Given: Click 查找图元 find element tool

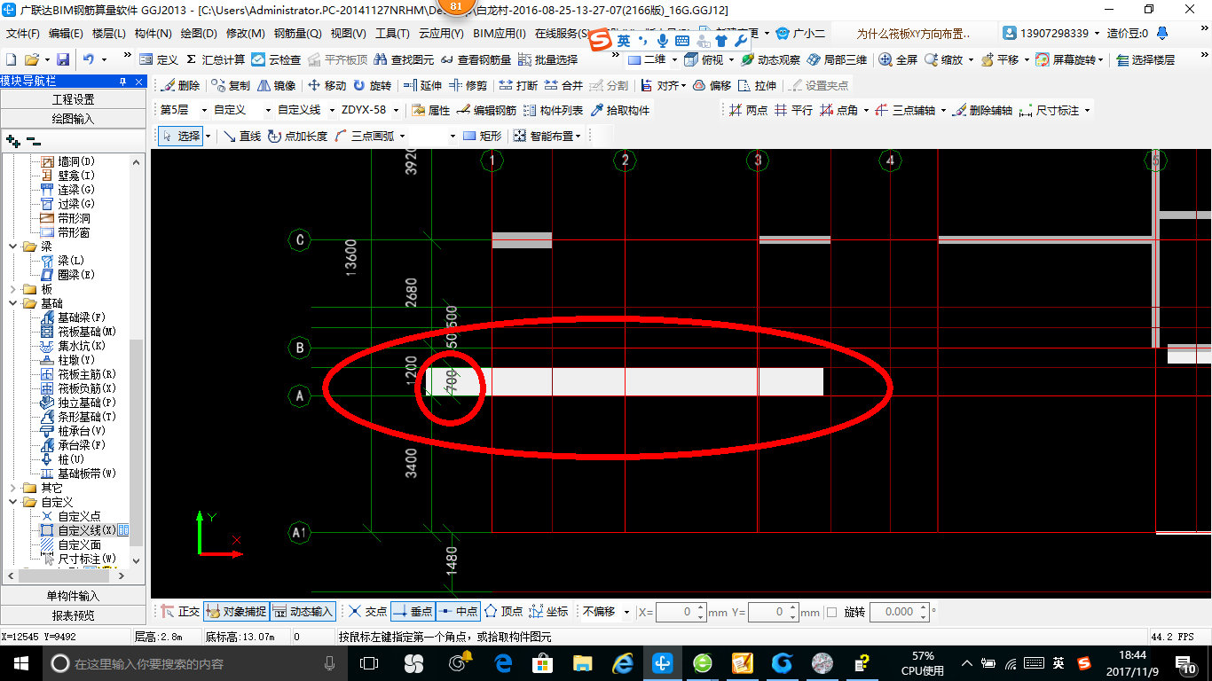Looking at the screenshot, I should point(404,59).
